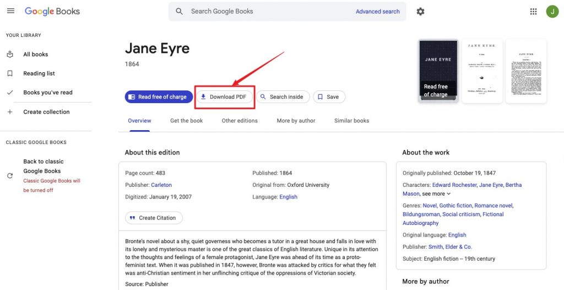The image size is (564, 290).
Task: Click the Published: 1864 text
Action: click(x=272, y=173)
